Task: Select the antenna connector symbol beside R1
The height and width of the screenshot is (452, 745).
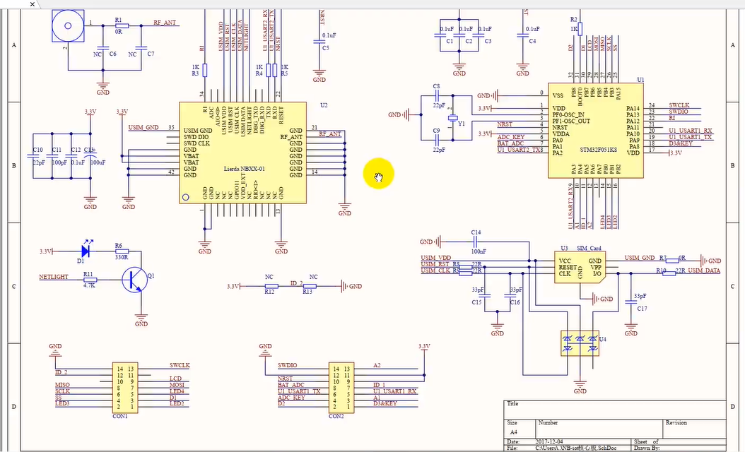Action: tap(68, 26)
